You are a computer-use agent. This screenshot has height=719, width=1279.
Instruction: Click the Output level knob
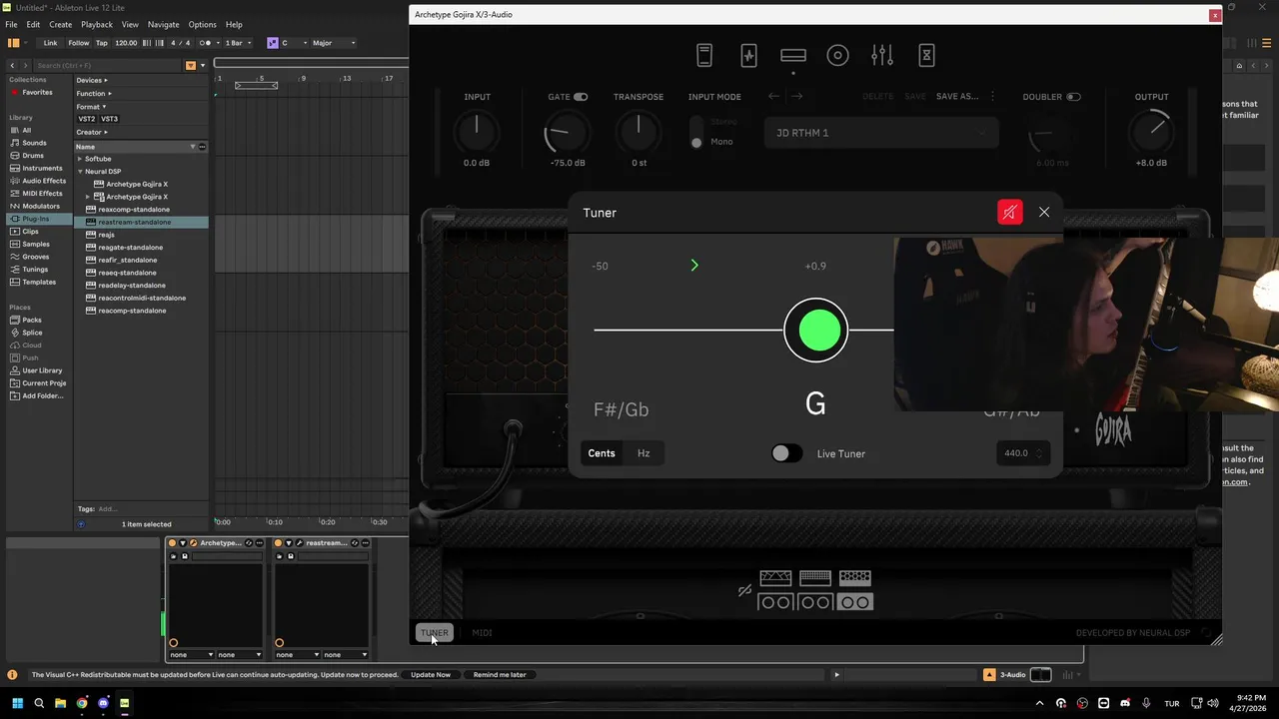(1151, 133)
